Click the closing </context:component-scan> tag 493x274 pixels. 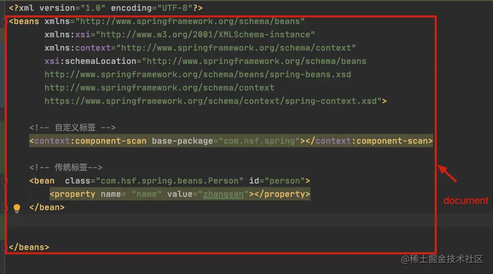click(369, 141)
